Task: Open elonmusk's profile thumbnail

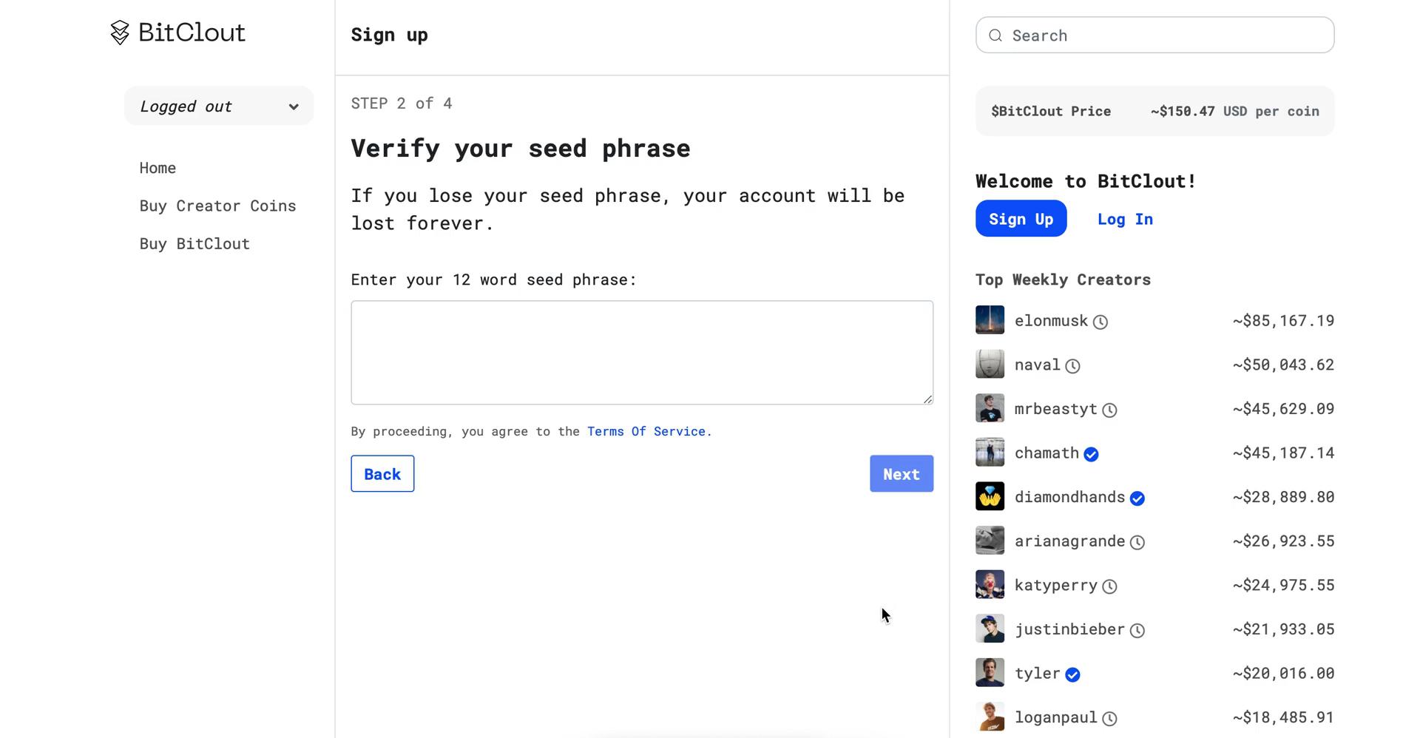Action: click(x=990, y=320)
